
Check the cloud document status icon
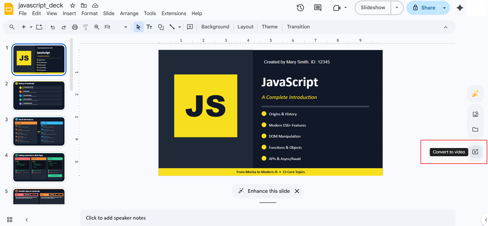point(95,5)
